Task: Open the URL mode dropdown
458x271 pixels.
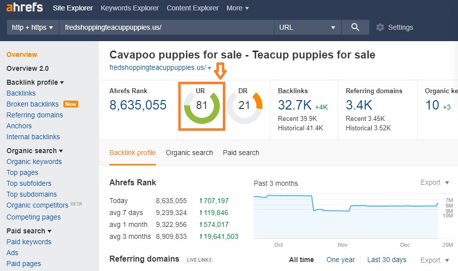Action: [307, 27]
